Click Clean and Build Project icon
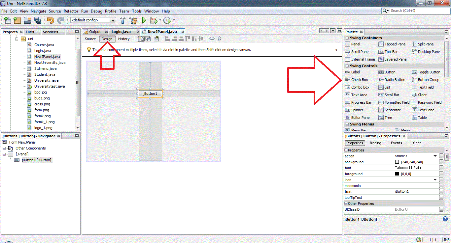The width and height of the screenshot is (451, 243). [133, 20]
